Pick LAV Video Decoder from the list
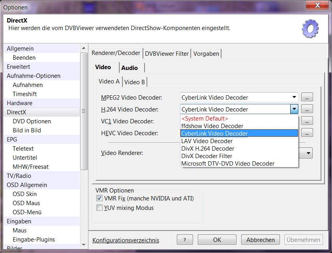The height and width of the screenshot is (253, 332). click(x=239, y=141)
